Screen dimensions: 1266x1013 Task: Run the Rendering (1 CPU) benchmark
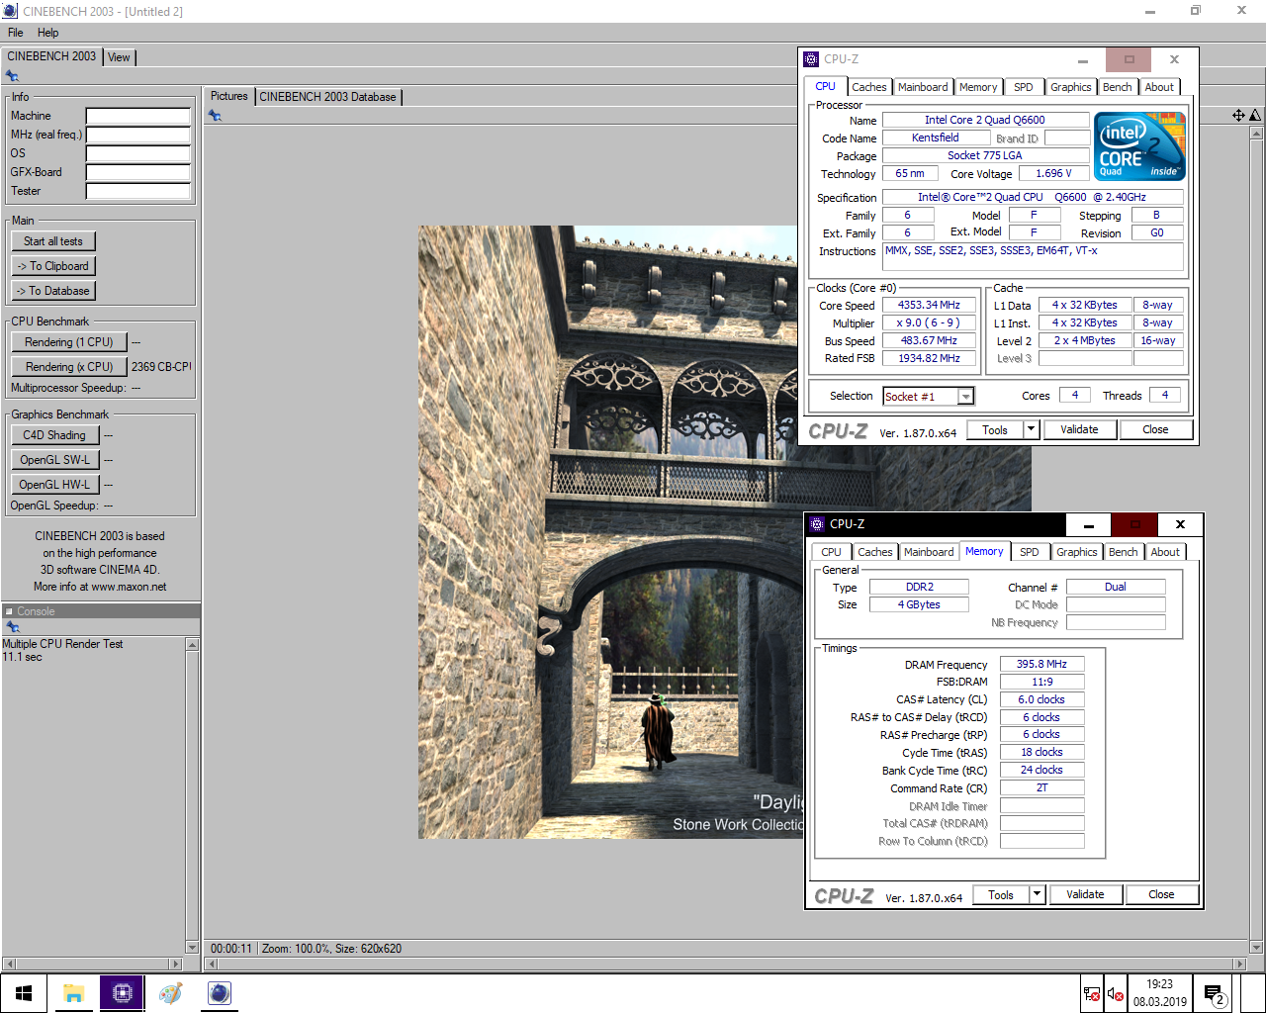pyautogui.click(x=69, y=342)
